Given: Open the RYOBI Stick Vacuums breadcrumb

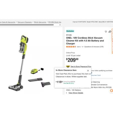Looking at the screenshot, I should click(55, 22).
